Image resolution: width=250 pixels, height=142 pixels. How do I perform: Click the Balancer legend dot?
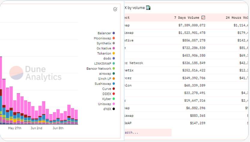[x=114, y=33]
